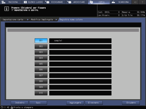This screenshot has width=146, height=109.
Task: Go to Modifica ImpSingola breadcrumb
Action: 42,20
